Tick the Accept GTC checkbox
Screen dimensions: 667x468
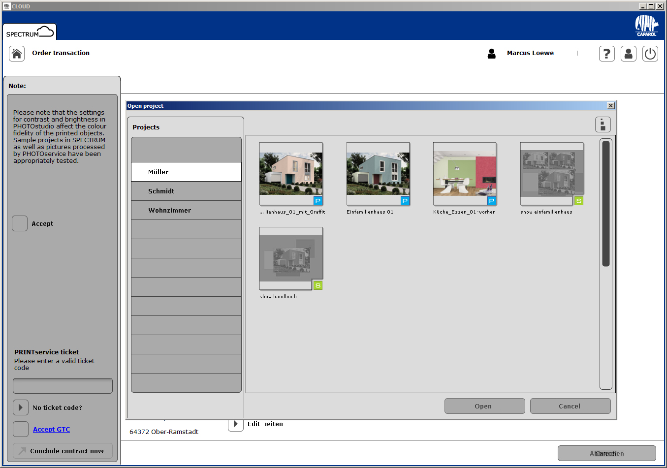(21, 429)
